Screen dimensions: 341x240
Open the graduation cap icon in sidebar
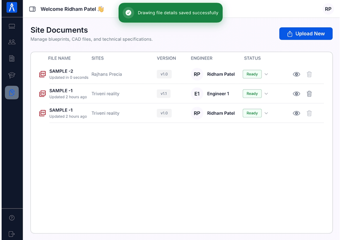pyautogui.click(x=12, y=75)
